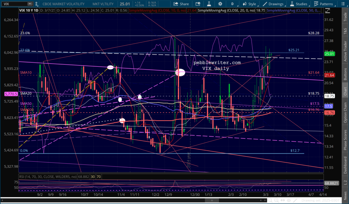Image resolution: width=349 pixels, height=204 pixels.
Task: Click the $21.64 label on the right
Action: (314, 73)
